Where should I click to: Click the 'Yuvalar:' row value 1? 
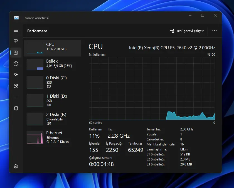click(x=181, y=134)
